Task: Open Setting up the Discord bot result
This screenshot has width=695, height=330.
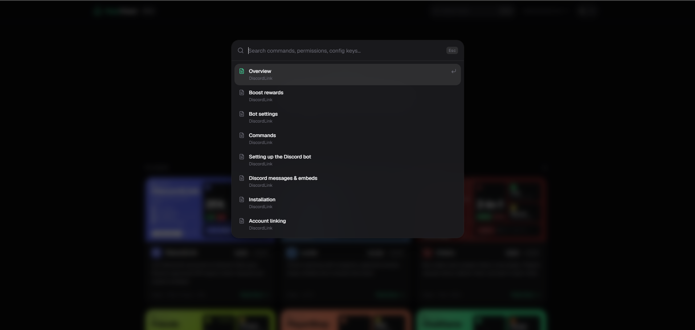Action: 348,160
